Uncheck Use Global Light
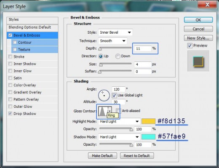The width and height of the screenshot is (219, 168). (114, 95)
